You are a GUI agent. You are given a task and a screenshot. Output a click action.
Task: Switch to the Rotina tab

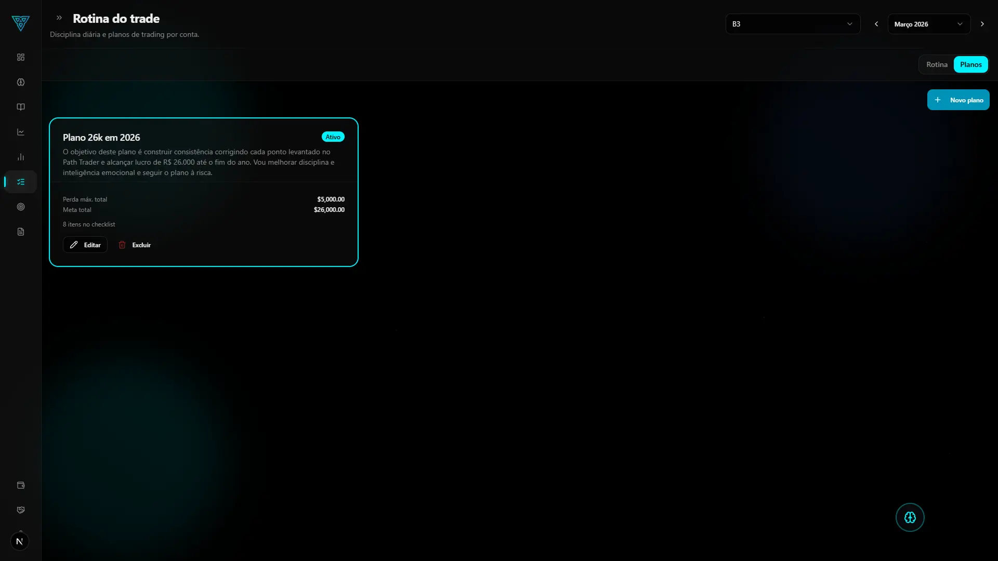coord(937,64)
